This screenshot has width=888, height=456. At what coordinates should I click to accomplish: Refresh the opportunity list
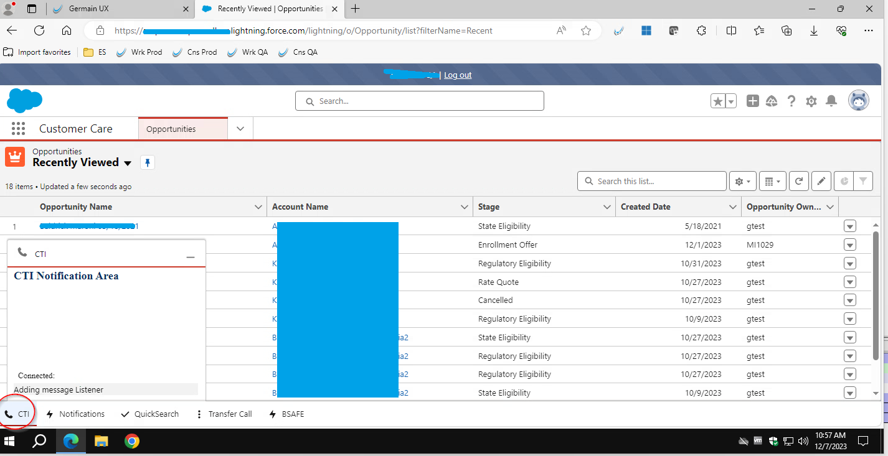click(x=798, y=181)
